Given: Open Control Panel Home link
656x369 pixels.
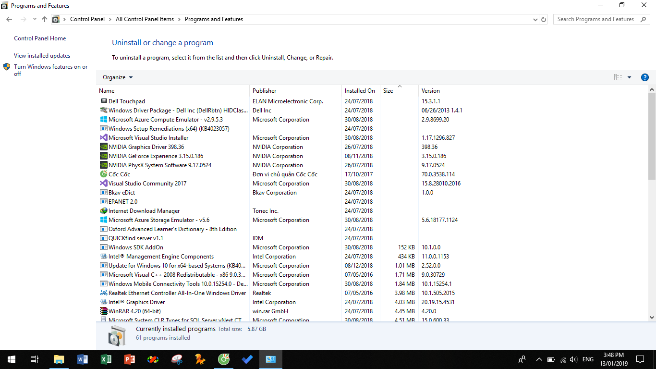Looking at the screenshot, I should coord(40,38).
